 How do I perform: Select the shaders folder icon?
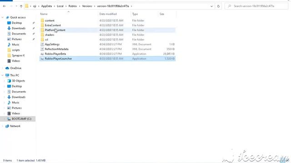click(42, 35)
